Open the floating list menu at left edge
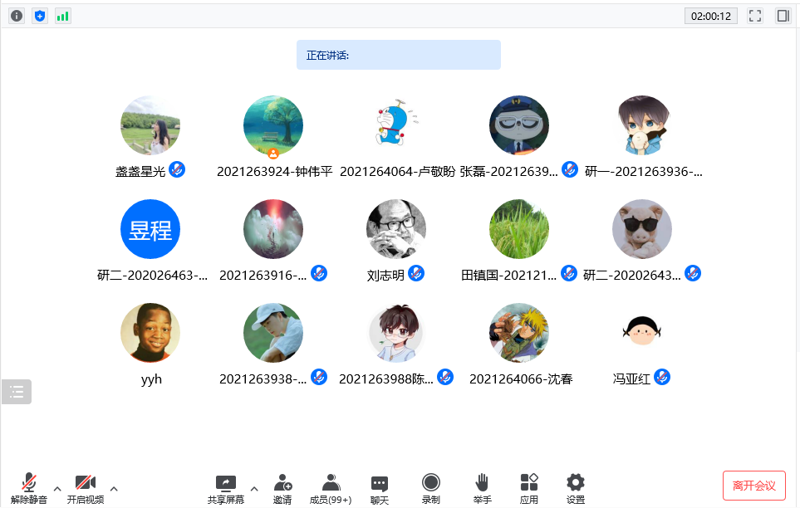The image size is (800, 508). [x=17, y=392]
